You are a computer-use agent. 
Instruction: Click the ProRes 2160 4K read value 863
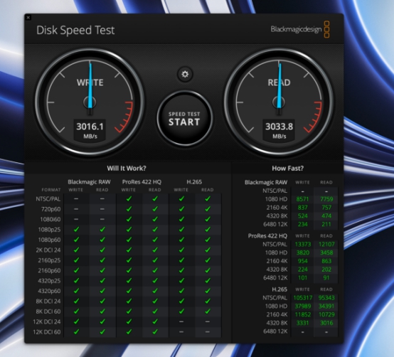(326, 261)
